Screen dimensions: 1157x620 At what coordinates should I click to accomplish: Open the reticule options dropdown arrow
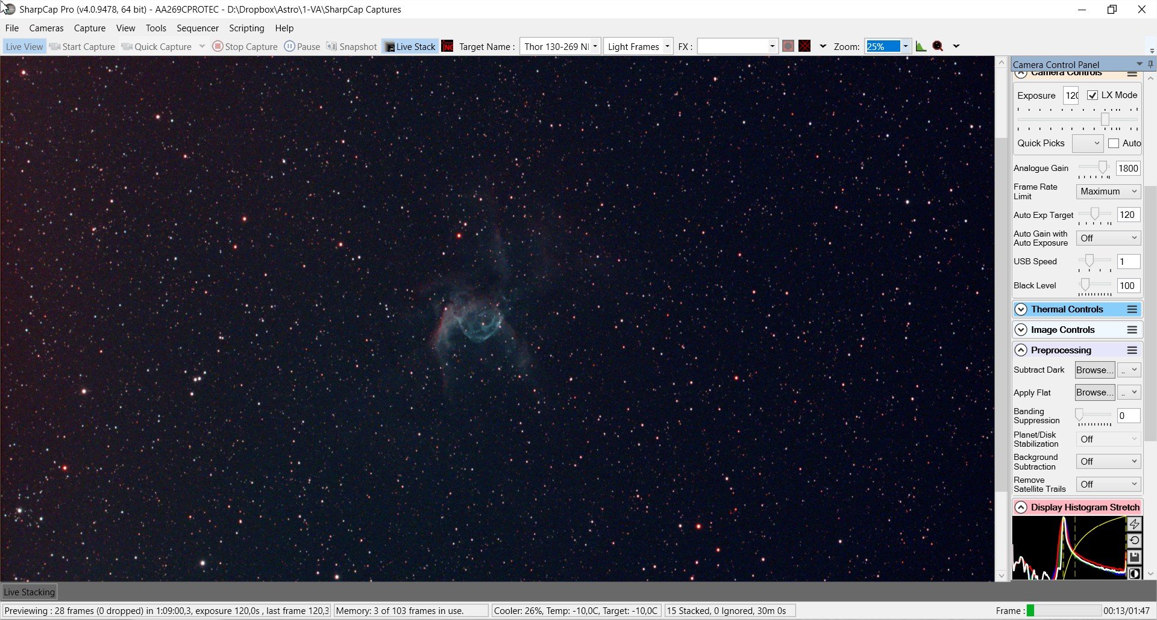point(823,46)
